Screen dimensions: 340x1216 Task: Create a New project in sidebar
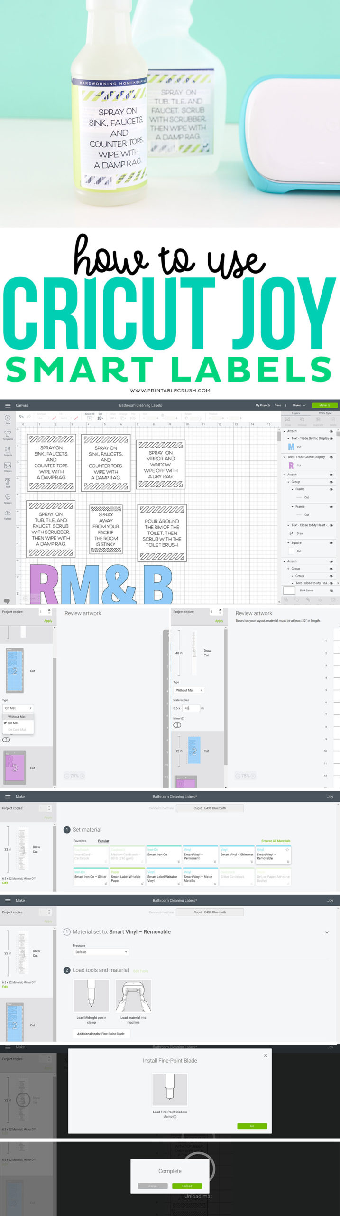tap(8, 419)
